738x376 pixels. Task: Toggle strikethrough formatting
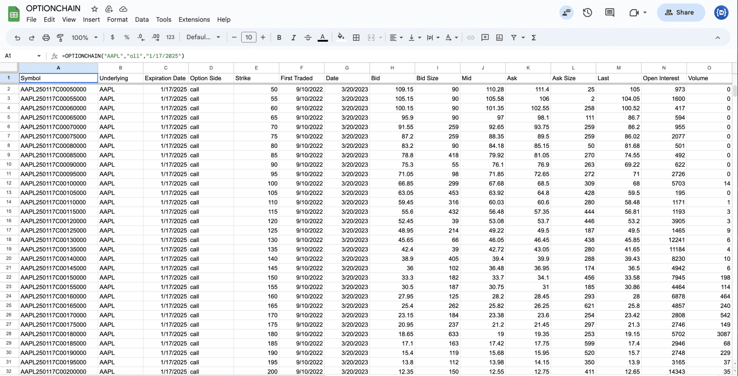308,37
